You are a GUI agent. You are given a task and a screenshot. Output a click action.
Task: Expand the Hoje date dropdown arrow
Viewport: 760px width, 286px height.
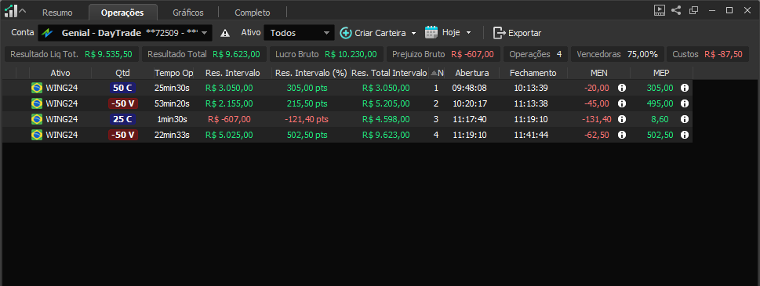(468, 33)
